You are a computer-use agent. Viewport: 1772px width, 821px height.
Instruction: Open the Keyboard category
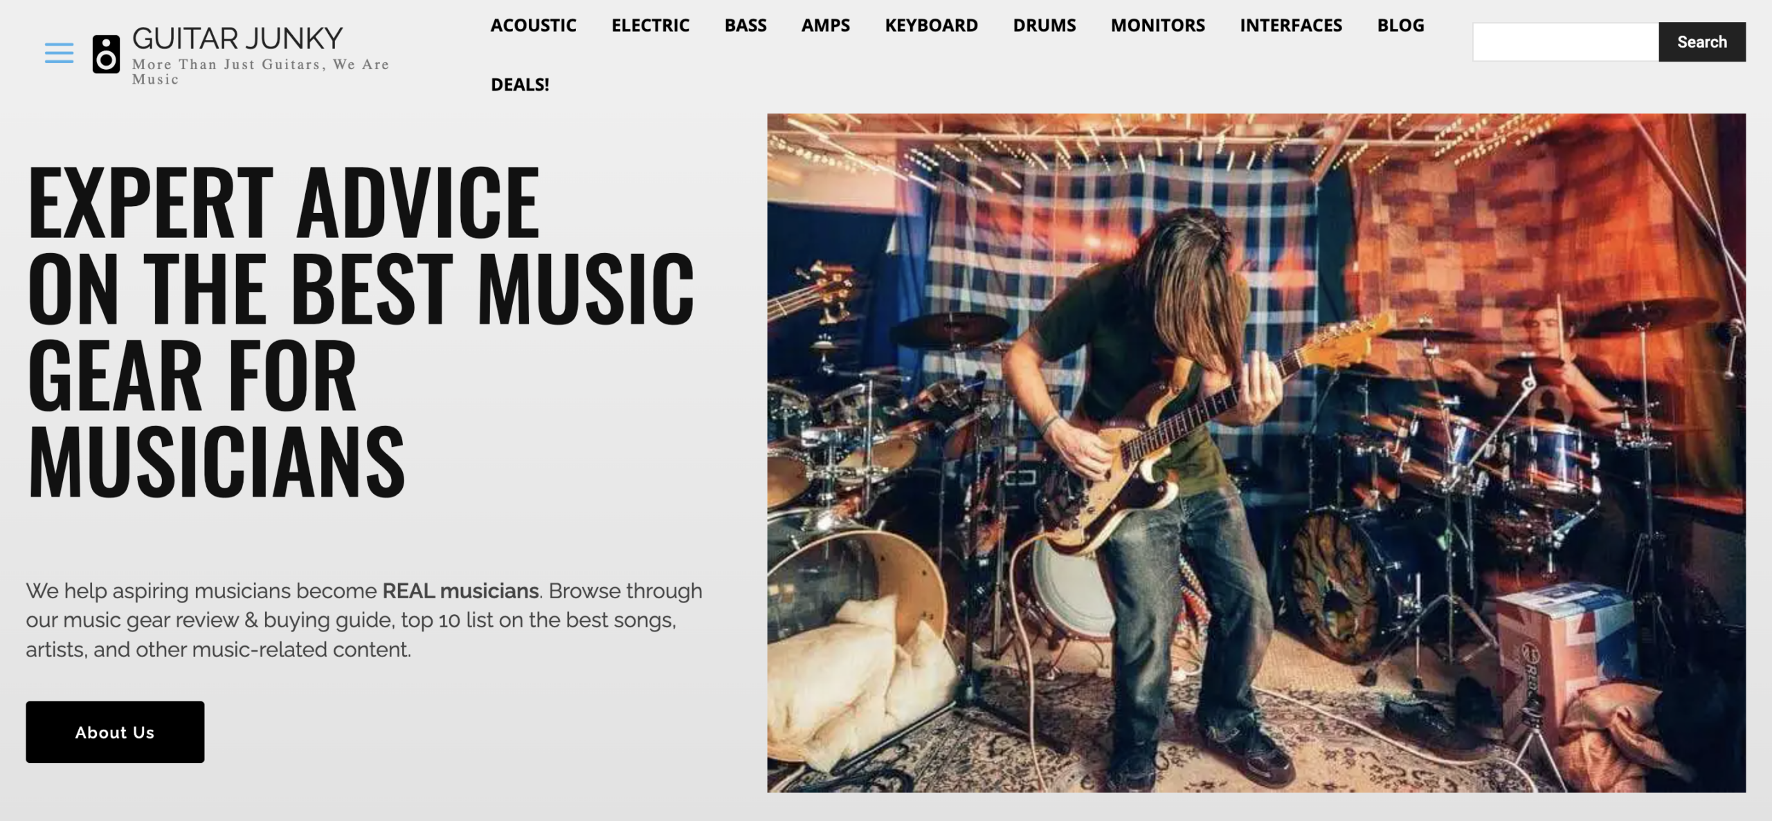click(x=931, y=26)
